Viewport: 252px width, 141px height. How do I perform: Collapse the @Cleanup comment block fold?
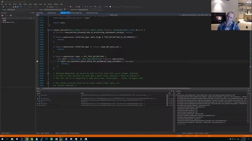pos(48,73)
